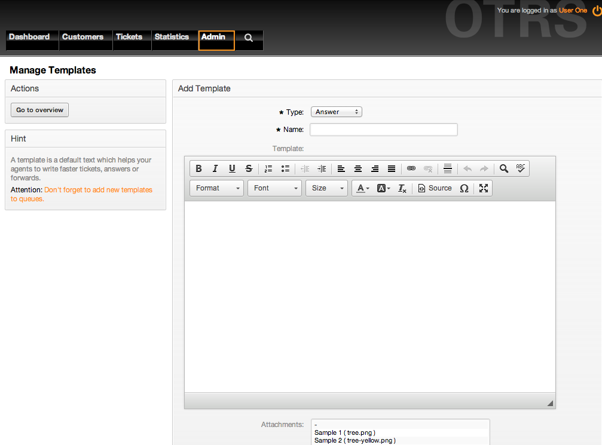The image size is (602, 445).
Task: Toggle underline formatting
Action: click(232, 169)
